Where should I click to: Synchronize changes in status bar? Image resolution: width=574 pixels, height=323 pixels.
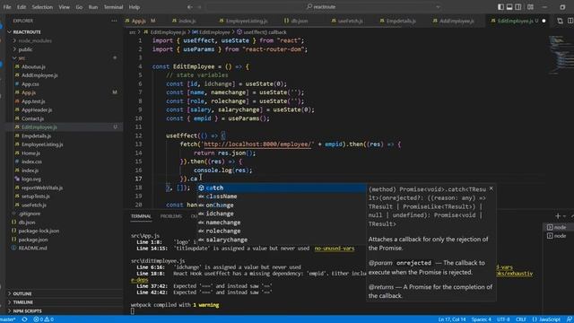coord(24,319)
